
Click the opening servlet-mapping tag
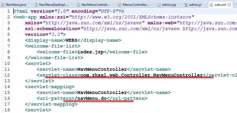[50, 87]
